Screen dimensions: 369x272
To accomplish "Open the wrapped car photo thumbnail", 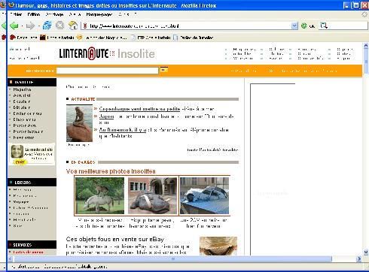I will coord(204,195).
